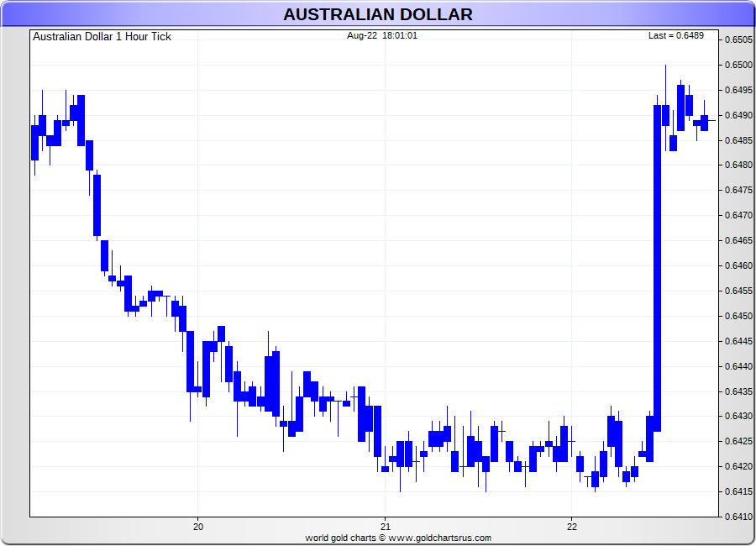Click the 0.6470 price axis label
756x546 pixels.
pyautogui.click(x=738, y=215)
